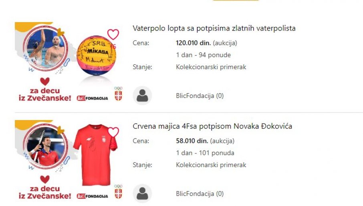
Task: Open the water polo players circular photo
Action: [46, 49]
